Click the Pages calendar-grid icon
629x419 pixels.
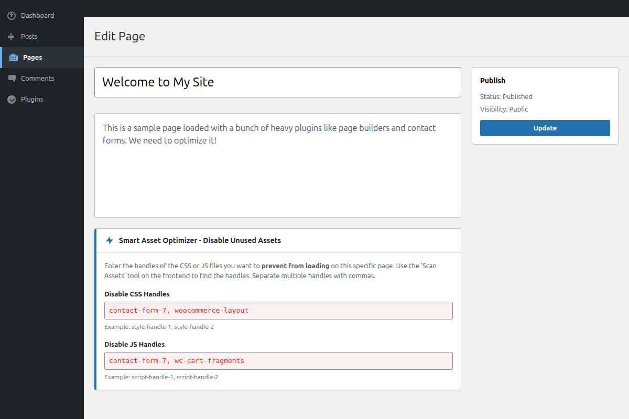[x=10, y=57]
